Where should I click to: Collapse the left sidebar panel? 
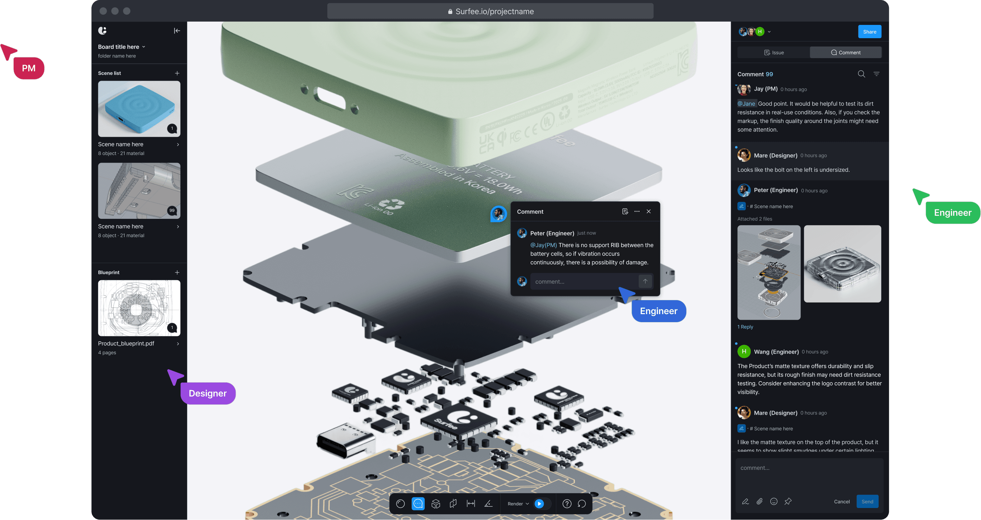177,31
